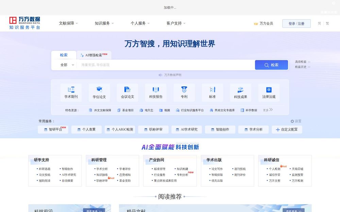
Task: Click the 登录/注册 button
Action: click(x=296, y=23)
